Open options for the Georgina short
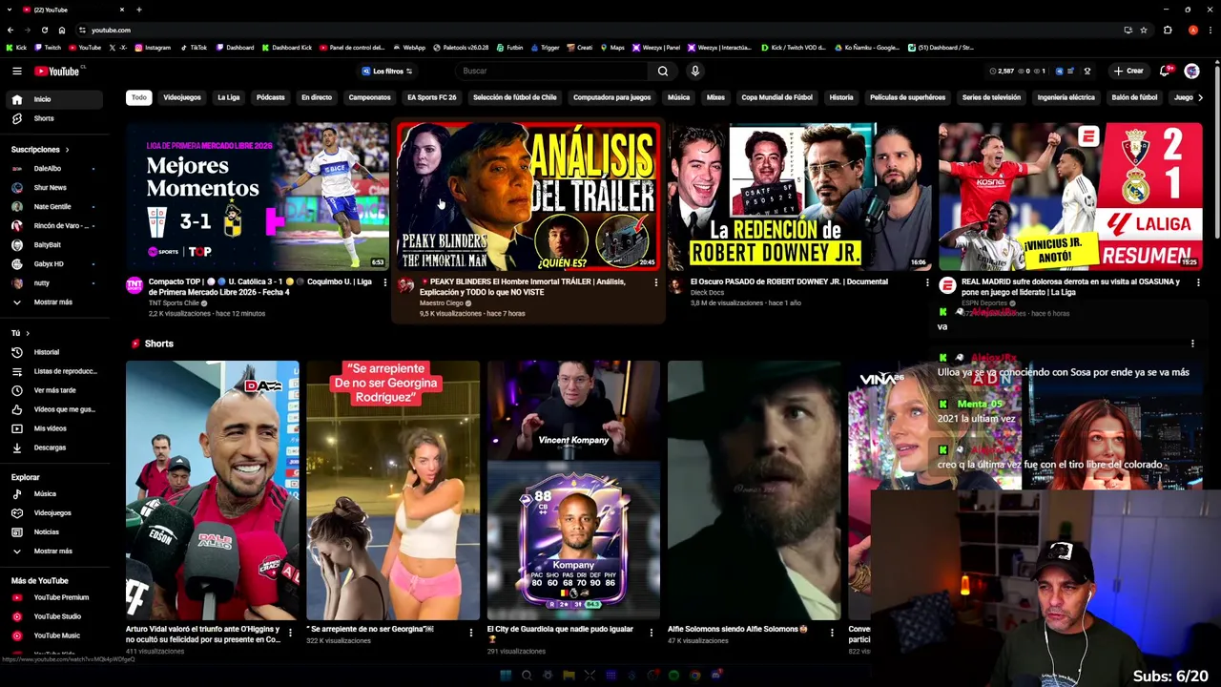 point(470,632)
